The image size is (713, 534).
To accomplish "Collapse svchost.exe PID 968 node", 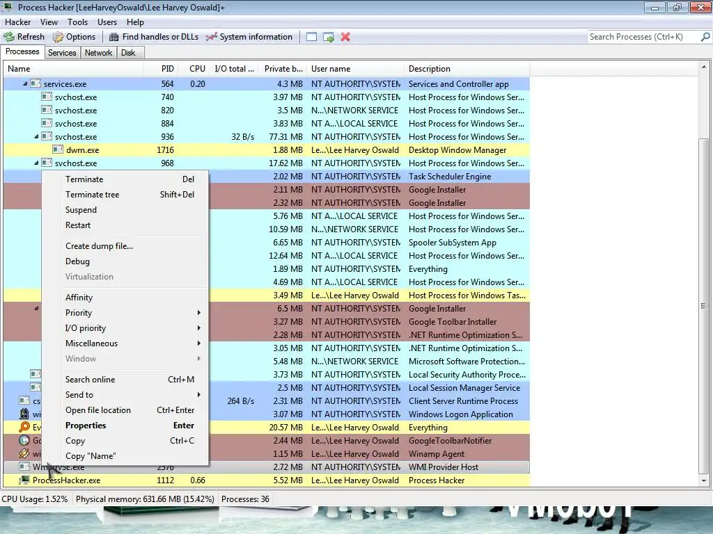I will 36,163.
